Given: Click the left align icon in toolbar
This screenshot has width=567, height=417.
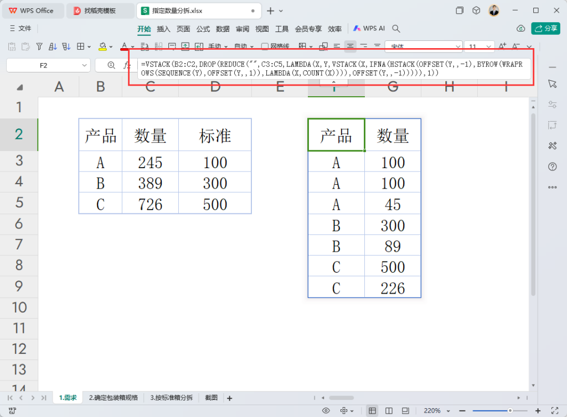Looking at the screenshot, I should [337, 46].
